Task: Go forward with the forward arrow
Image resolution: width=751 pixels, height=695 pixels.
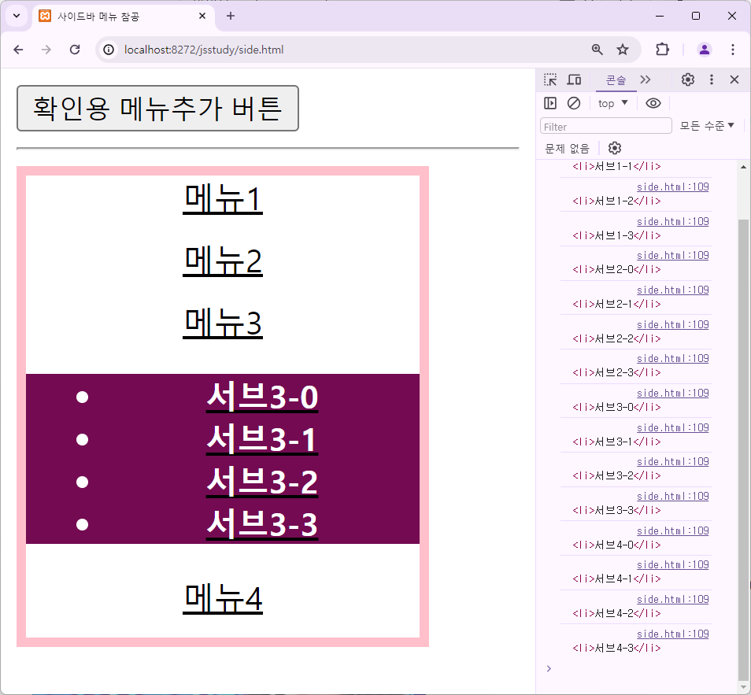Action: tap(46, 50)
